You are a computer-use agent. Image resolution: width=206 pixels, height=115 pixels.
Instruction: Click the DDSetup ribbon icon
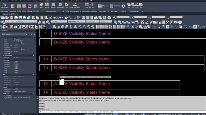[x=30, y=6]
